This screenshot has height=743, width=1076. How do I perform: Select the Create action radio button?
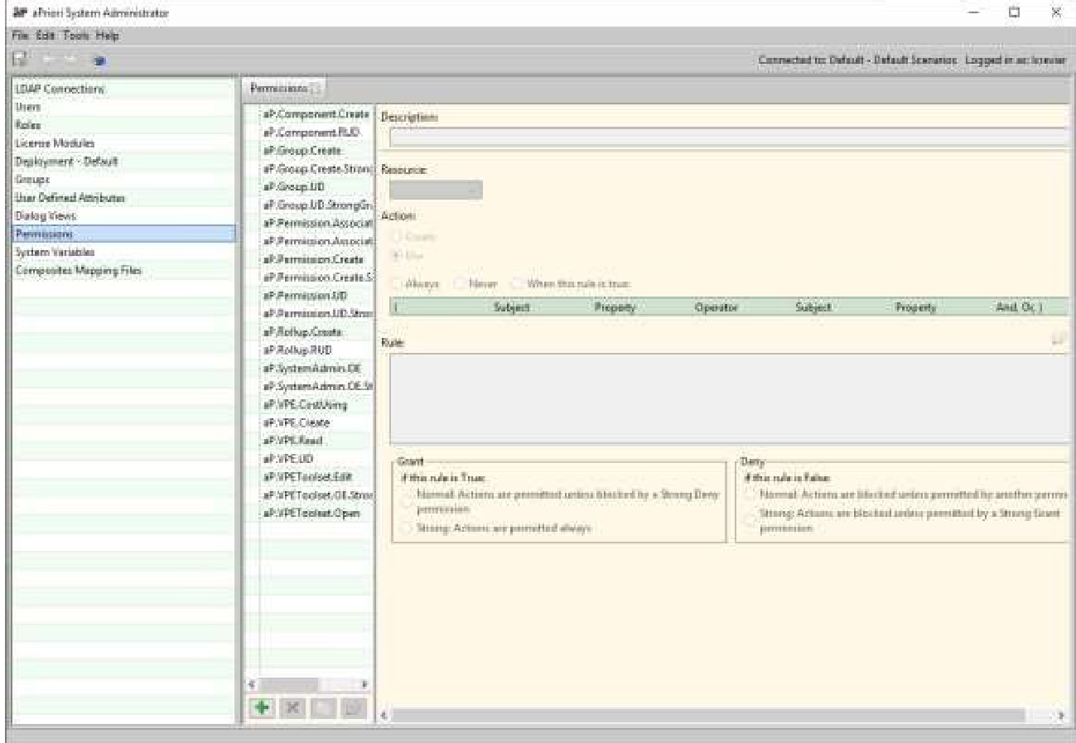[x=396, y=236]
